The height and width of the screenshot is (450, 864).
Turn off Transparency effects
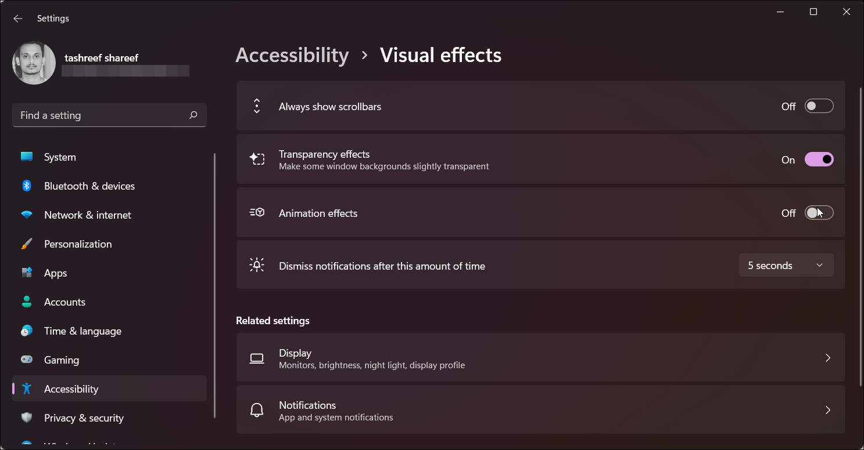tap(819, 159)
